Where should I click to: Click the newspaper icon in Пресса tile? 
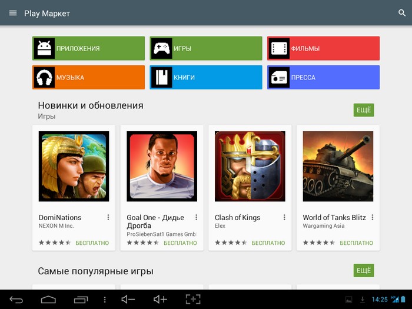click(280, 77)
